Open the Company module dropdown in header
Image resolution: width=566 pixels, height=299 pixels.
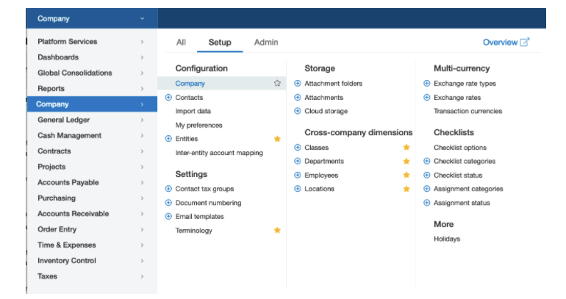92,18
